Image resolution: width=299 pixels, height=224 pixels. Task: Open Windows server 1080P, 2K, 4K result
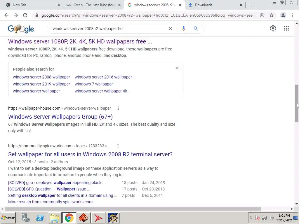point(80,41)
